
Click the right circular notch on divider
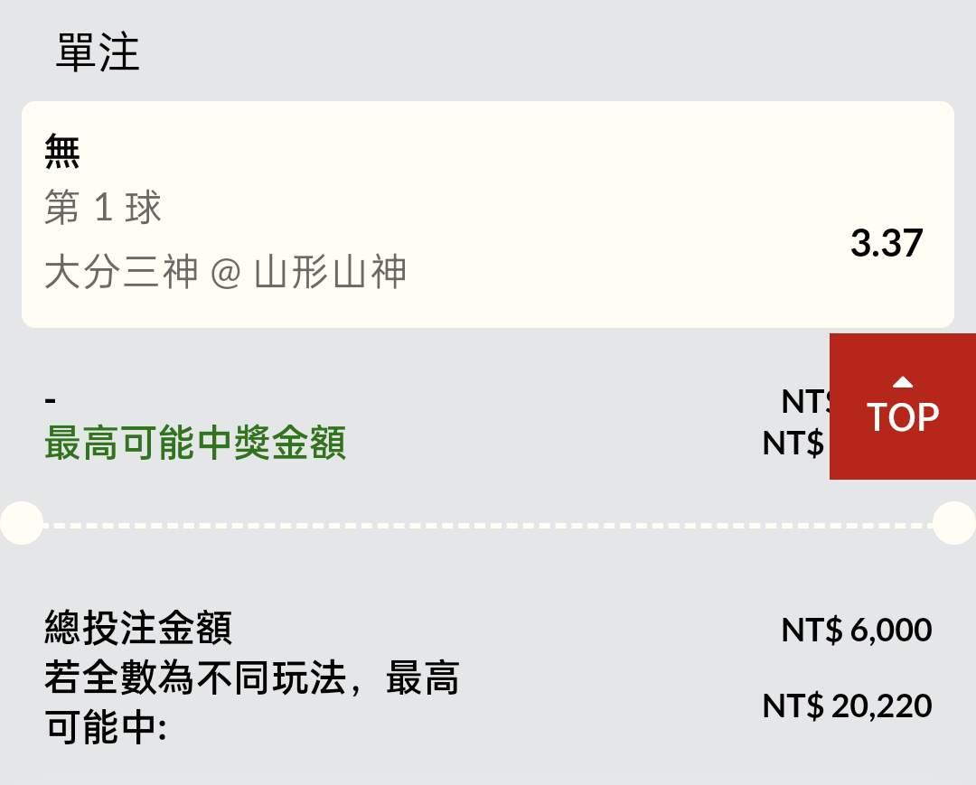954,524
